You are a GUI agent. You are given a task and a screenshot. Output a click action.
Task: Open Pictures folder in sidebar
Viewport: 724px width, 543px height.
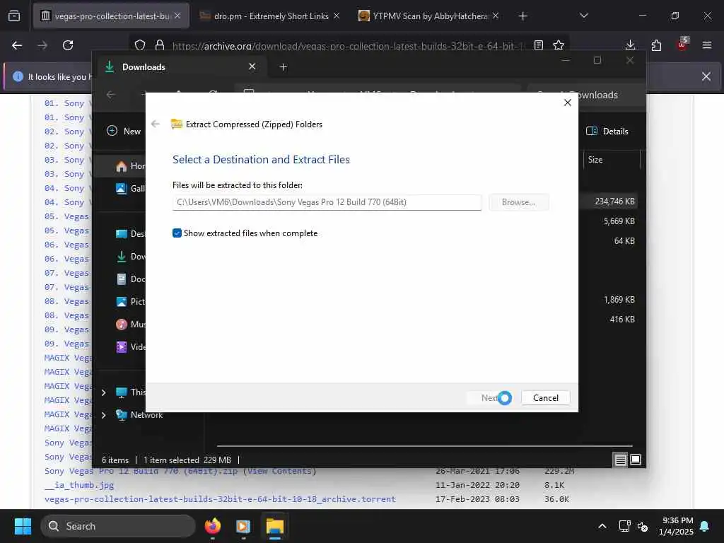click(x=130, y=301)
